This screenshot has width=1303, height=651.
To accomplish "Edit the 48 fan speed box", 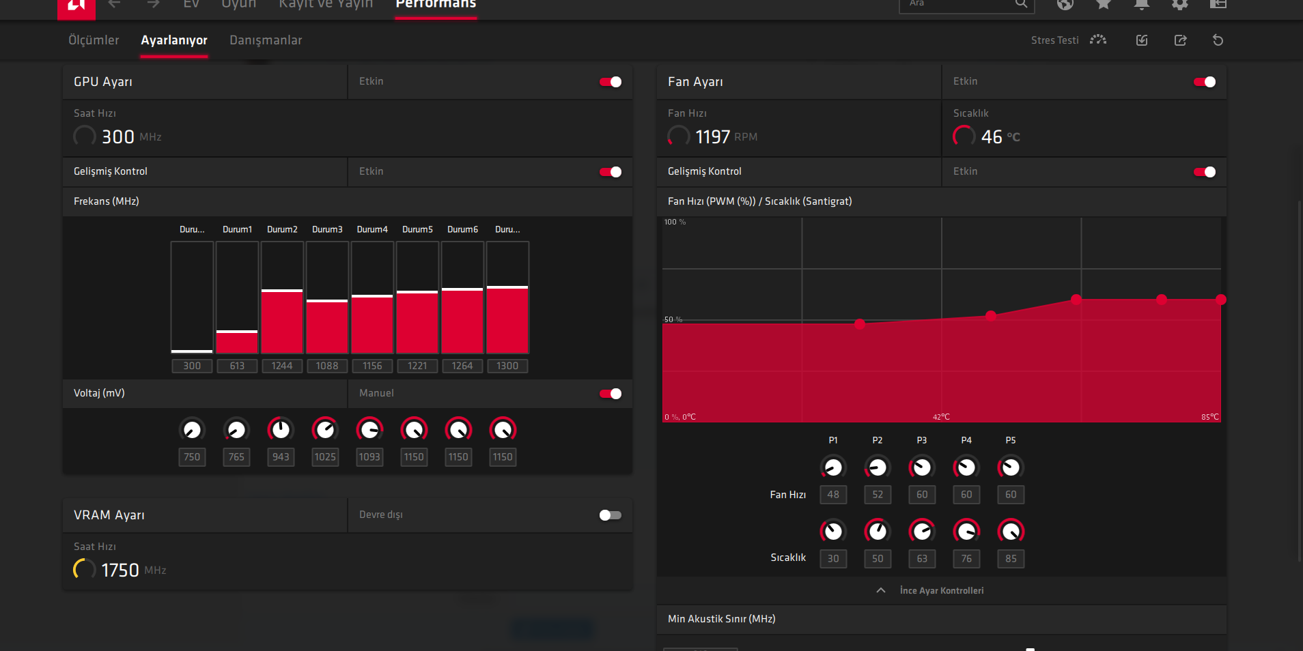I will pyautogui.click(x=833, y=495).
